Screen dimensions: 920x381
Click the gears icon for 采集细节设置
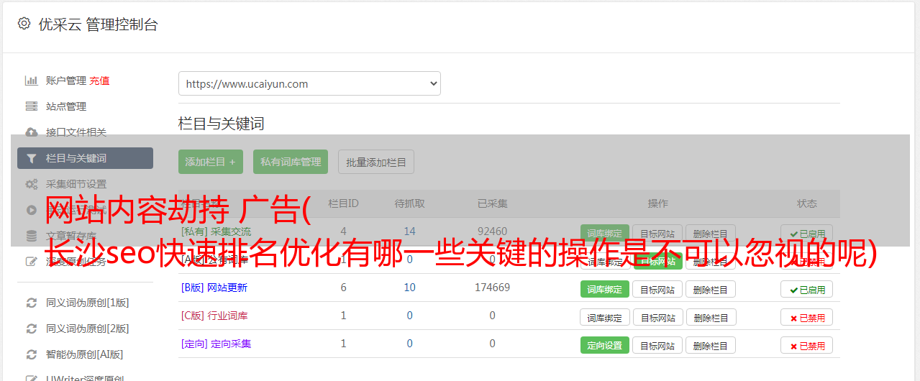pos(32,184)
